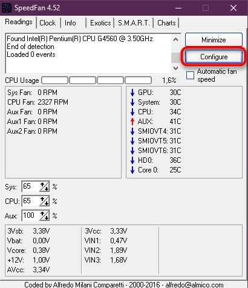Click the log box scroll down arrow

[175, 68]
